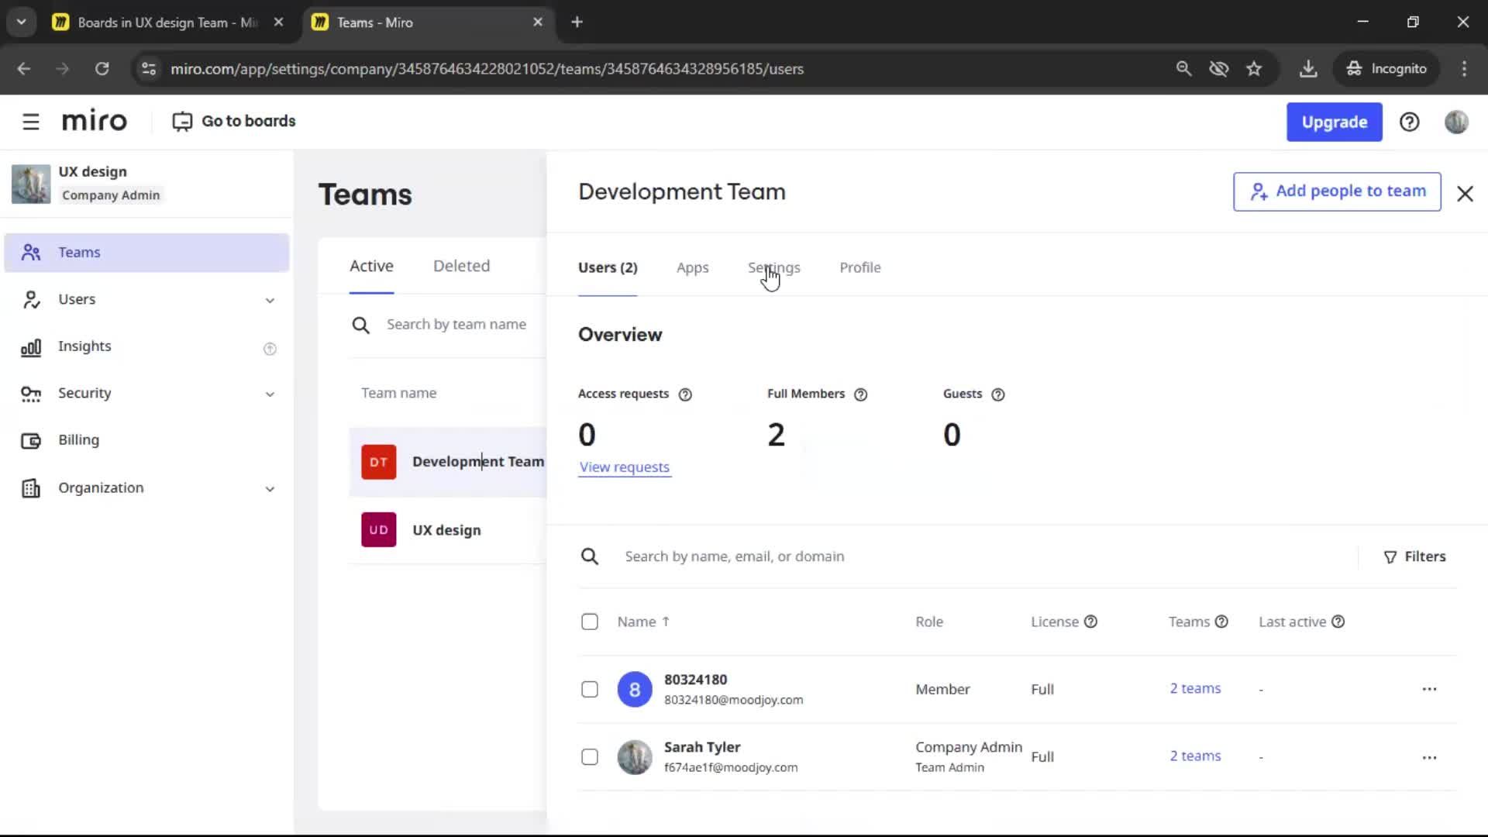The height and width of the screenshot is (837, 1488).
Task: Open help question mark icon in header
Action: (1409, 122)
